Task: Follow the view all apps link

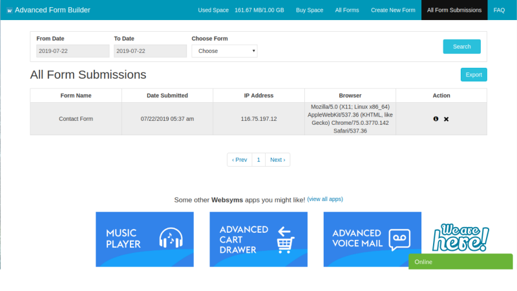Action: [325, 199]
